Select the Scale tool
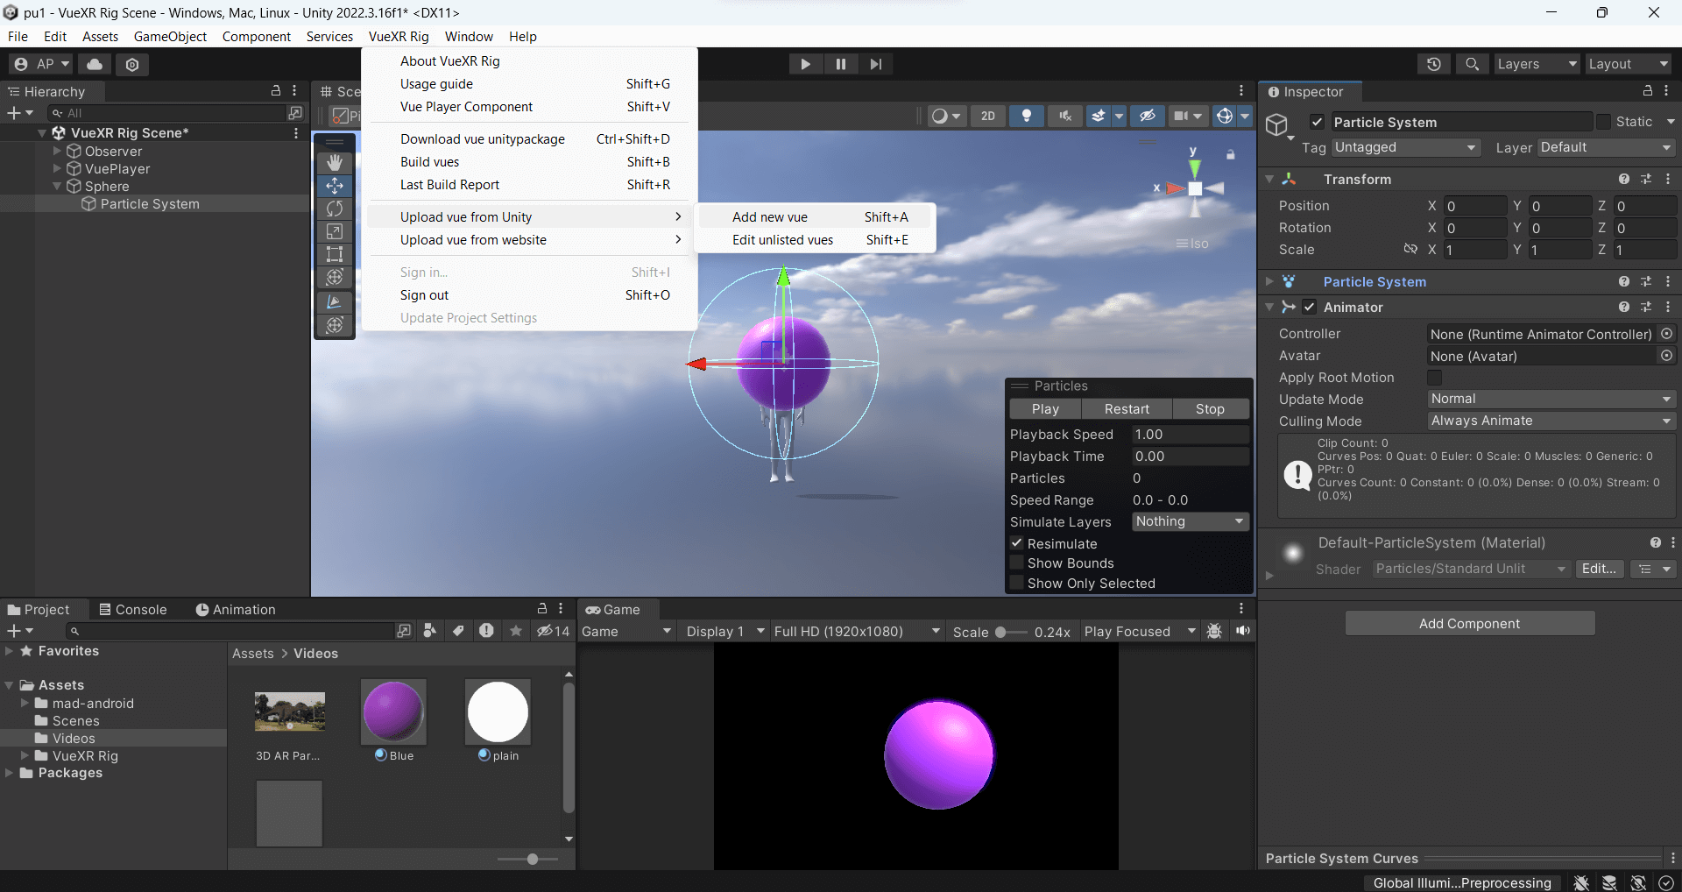The image size is (1682, 892). click(335, 231)
